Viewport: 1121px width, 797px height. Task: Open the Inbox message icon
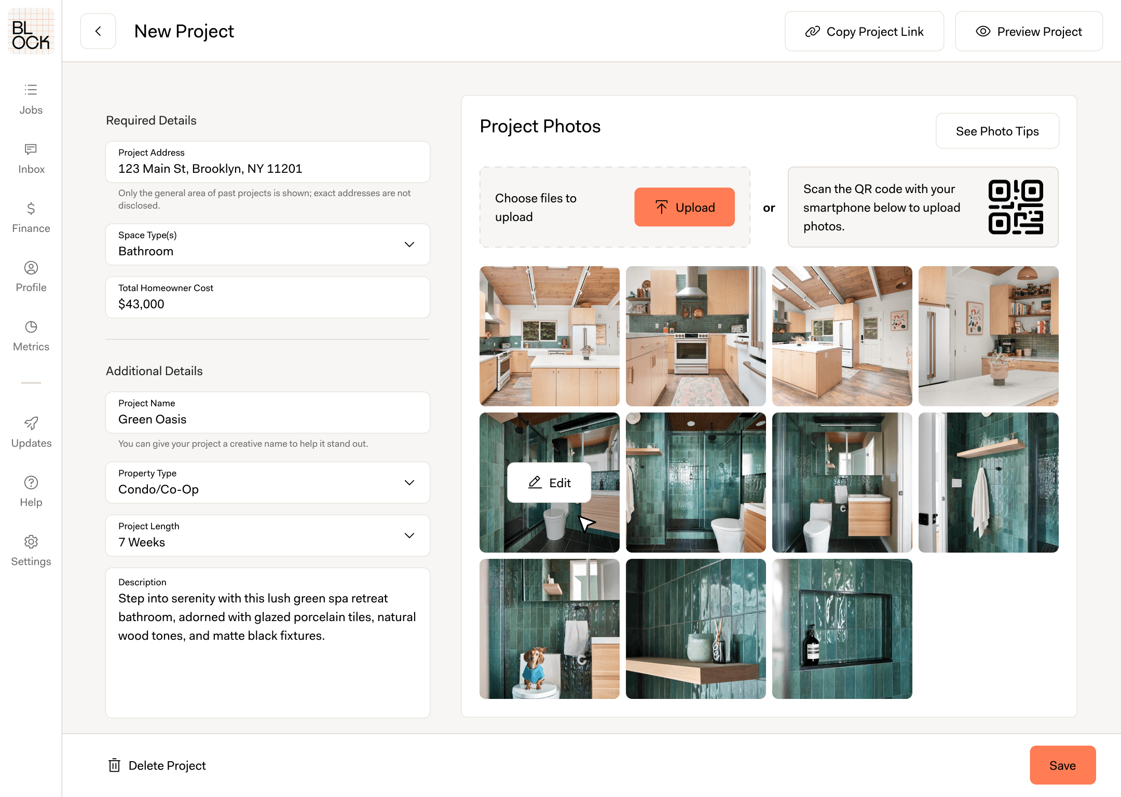click(31, 149)
